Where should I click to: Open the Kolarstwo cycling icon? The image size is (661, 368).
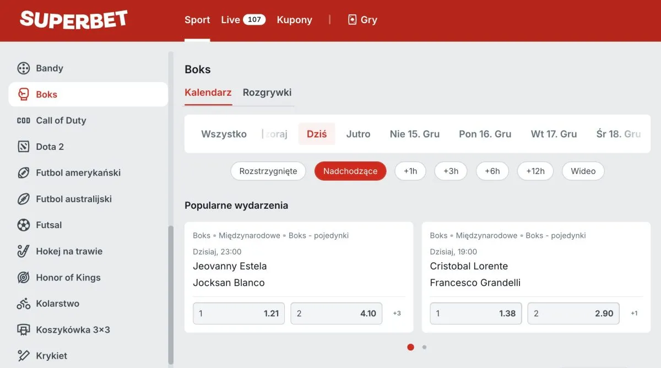coord(23,304)
